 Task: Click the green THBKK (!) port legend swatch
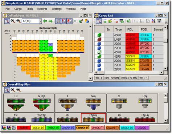pos(53,128)
